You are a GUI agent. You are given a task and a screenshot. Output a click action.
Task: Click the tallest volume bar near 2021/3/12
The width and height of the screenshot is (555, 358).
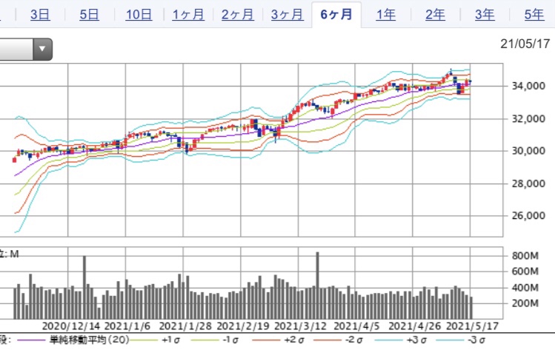pyautogui.click(x=317, y=286)
